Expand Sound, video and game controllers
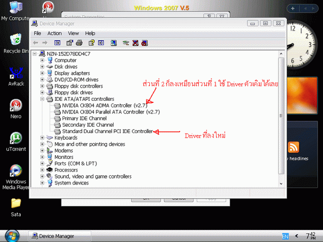The width and height of the screenshot is (323, 242). click(42, 176)
